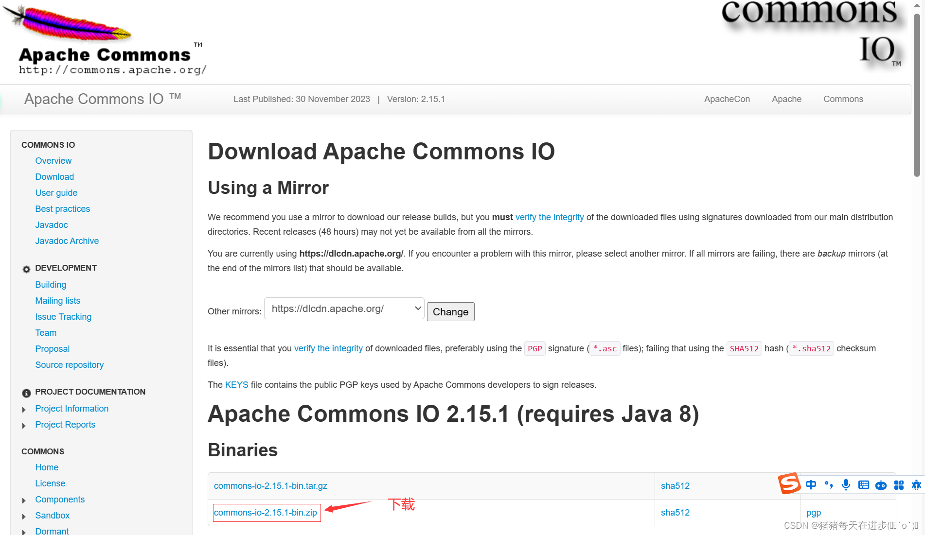Click the vertical page scrollbar thumb
This screenshot has width=925, height=535.
(917, 95)
